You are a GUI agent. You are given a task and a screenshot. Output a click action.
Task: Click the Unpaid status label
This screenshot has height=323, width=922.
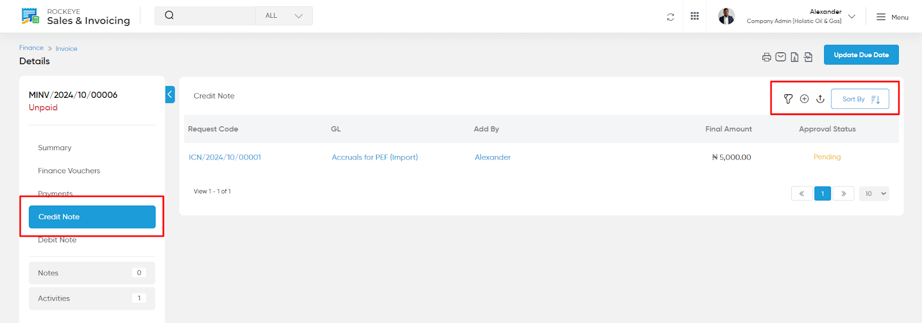click(x=43, y=108)
